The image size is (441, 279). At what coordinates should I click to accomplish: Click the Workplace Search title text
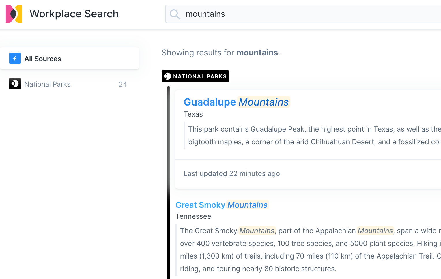tap(74, 14)
